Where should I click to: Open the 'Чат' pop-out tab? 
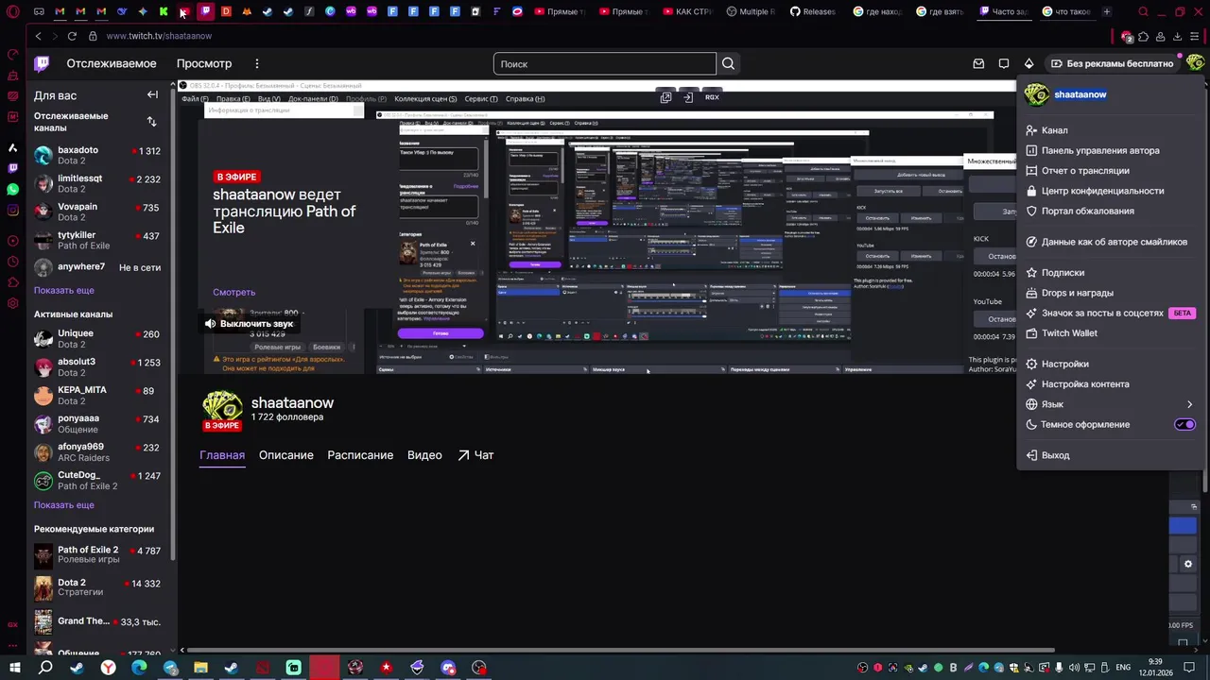tap(475, 455)
